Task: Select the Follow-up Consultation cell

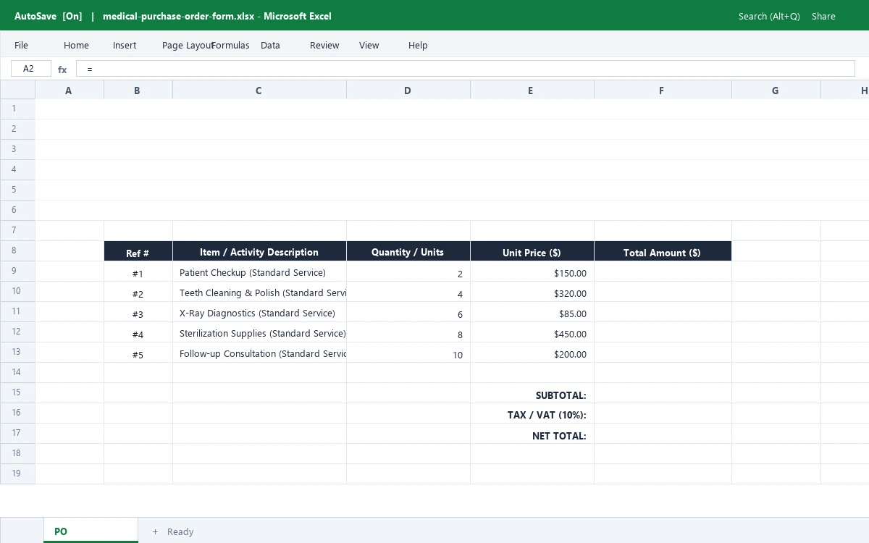Action: (259, 353)
